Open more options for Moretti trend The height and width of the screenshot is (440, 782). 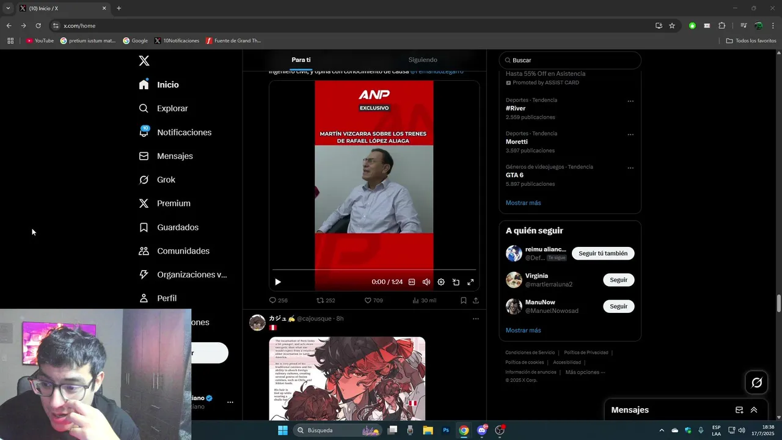pos(630,134)
